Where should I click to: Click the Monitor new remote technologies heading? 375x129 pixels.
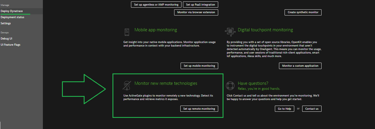pyautogui.click(x=166, y=83)
